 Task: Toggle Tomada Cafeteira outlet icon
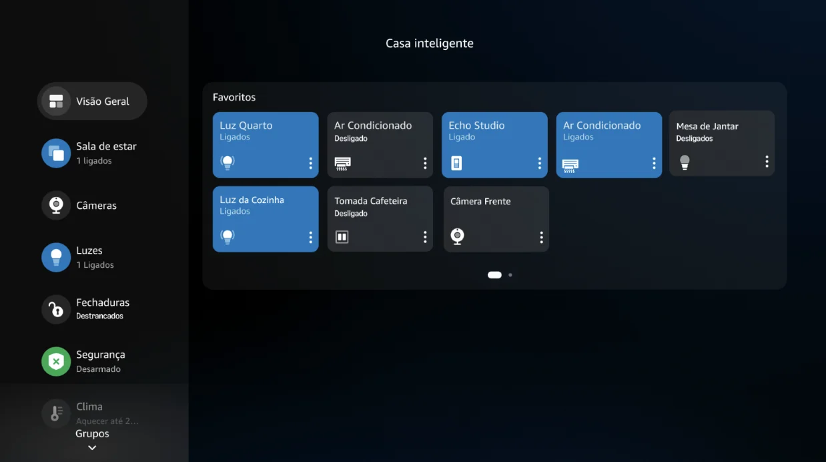pos(342,237)
